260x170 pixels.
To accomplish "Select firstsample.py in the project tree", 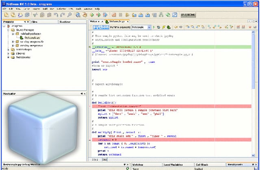I will (32, 38).
